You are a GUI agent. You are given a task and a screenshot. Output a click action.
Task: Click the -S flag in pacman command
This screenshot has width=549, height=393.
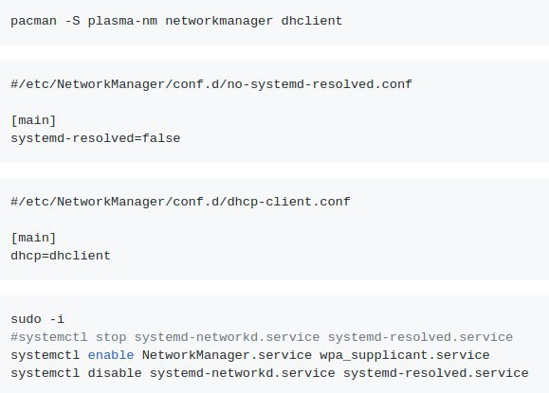coord(72,21)
